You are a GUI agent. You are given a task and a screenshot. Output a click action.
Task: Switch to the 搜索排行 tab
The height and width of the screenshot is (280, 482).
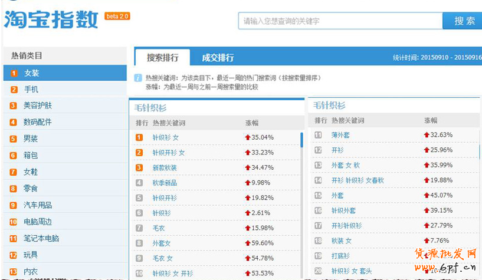[162, 57]
